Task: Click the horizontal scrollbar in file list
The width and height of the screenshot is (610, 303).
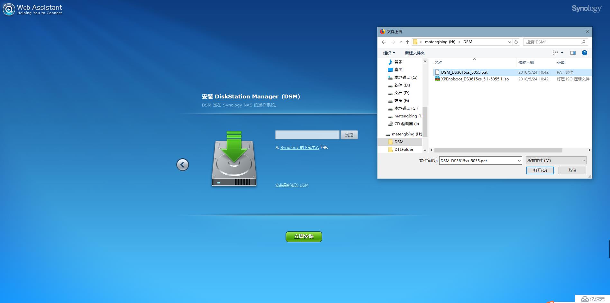Action: 498,150
